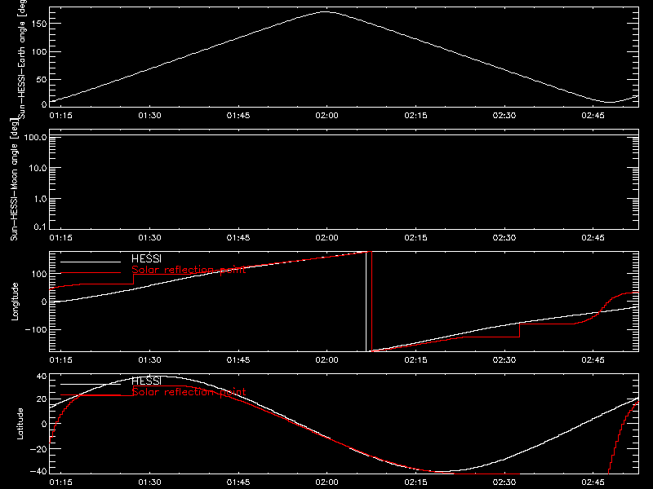Click the 150 tick on Earth angle axis
653x489 pixels.
click(38, 24)
